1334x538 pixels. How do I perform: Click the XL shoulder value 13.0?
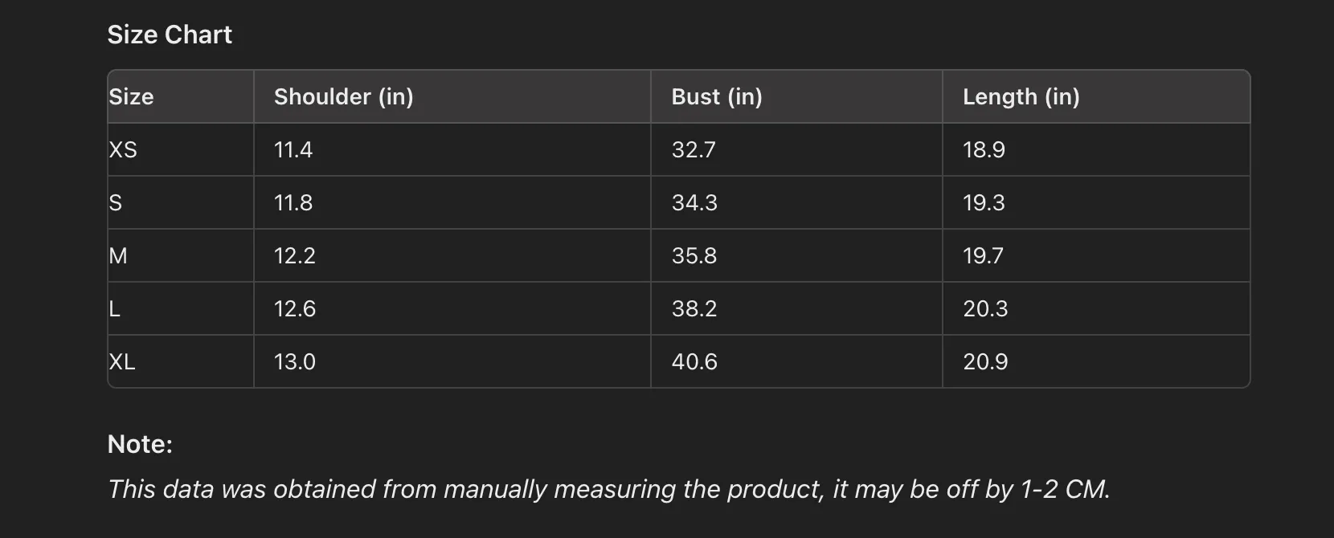tap(295, 361)
